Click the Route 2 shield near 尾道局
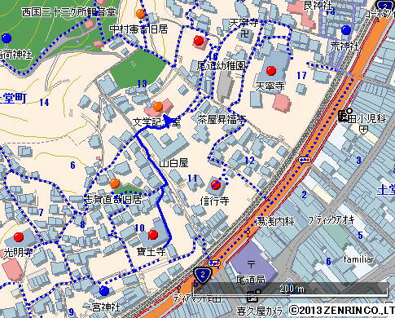The height and width of the screenshot is (318, 395). pyautogui.click(x=203, y=274)
